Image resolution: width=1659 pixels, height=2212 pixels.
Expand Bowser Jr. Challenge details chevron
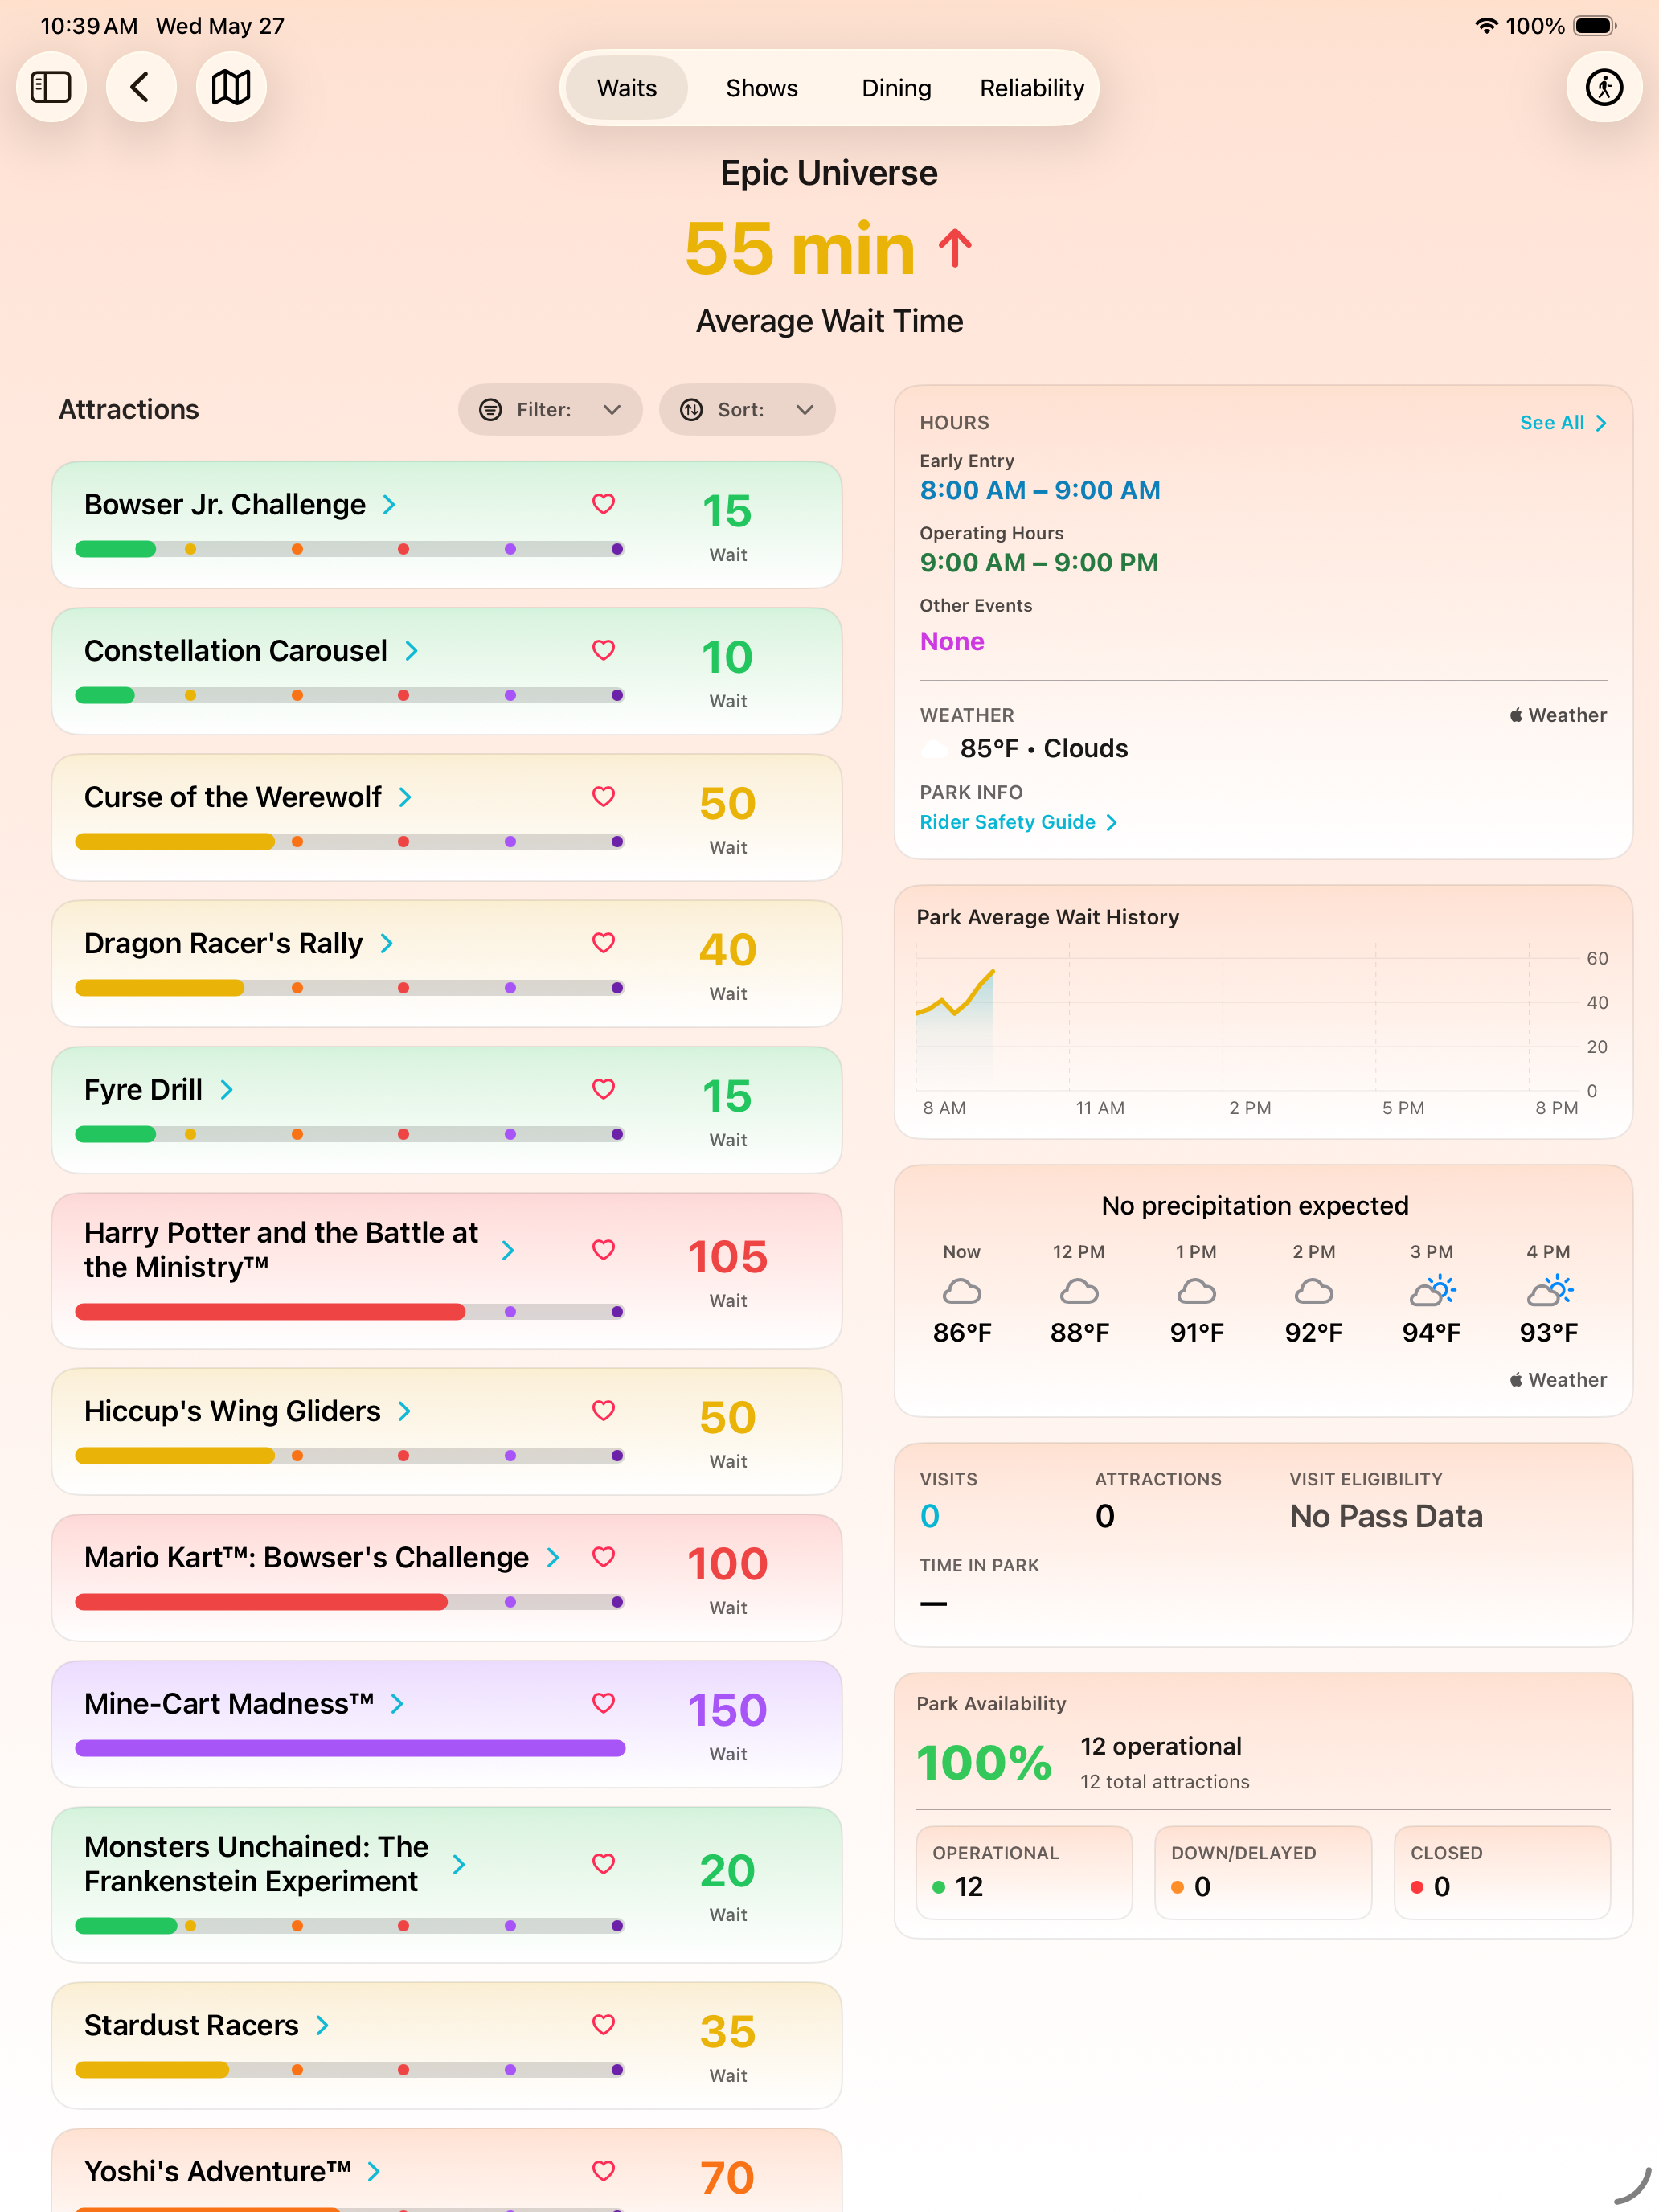pos(389,505)
